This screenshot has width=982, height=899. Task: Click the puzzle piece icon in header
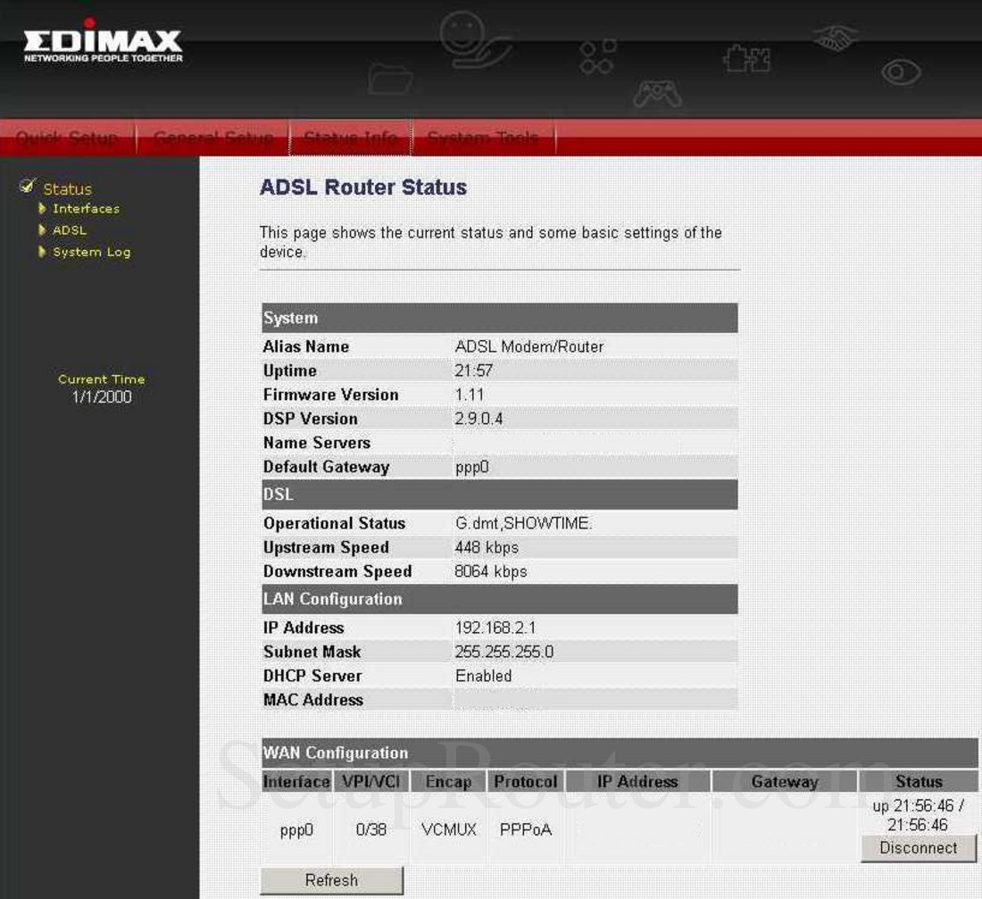746,59
